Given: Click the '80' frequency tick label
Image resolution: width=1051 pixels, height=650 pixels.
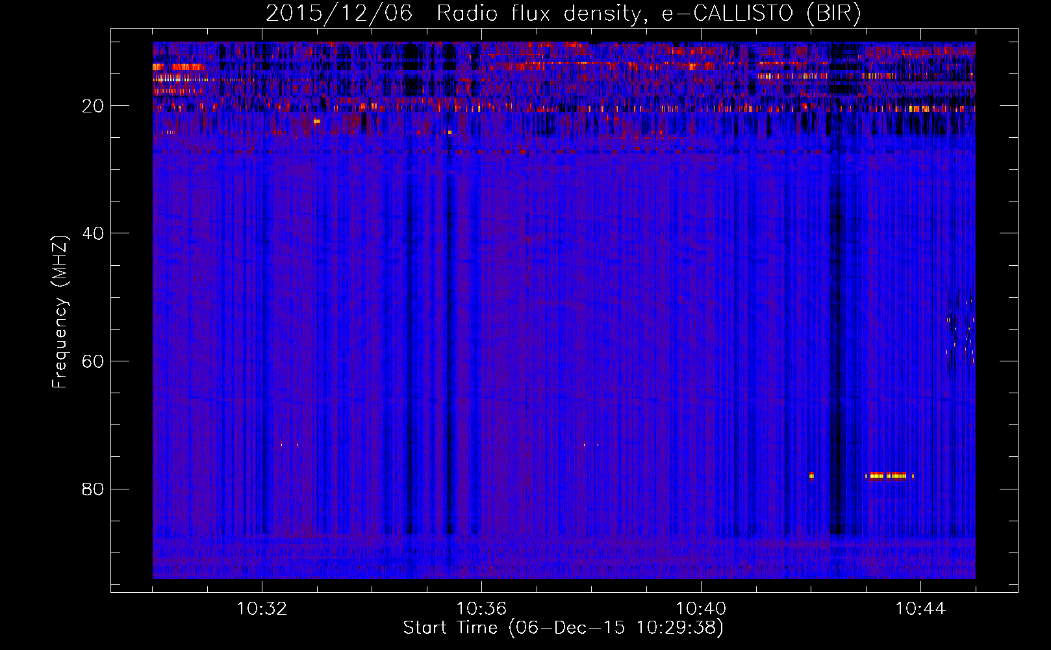Looking at the screenshot, I should click(93, 489).
